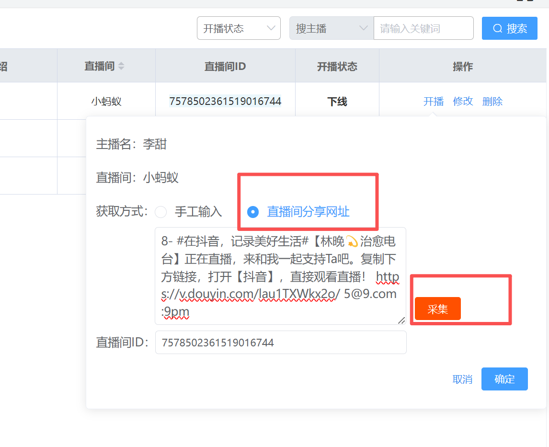
Task: Focus the 请输入关键词 search field
Action: pyautogui.click(x=423, y=29)
